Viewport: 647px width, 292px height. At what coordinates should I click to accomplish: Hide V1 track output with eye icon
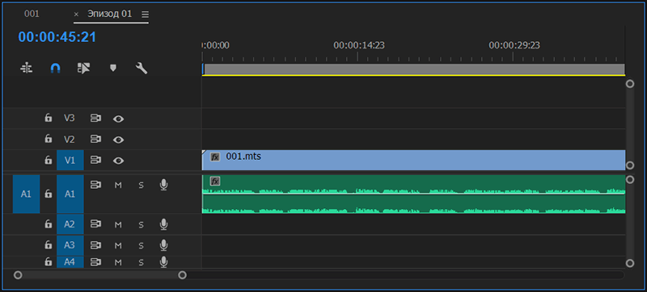pyautogui.click(x=118, y=161)
